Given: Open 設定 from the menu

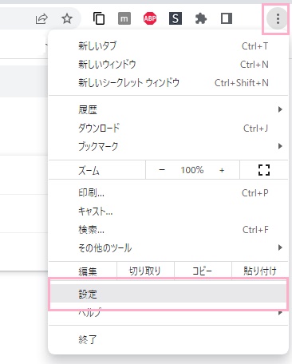Looking at the screenshot, I should (x=168, y=294).
